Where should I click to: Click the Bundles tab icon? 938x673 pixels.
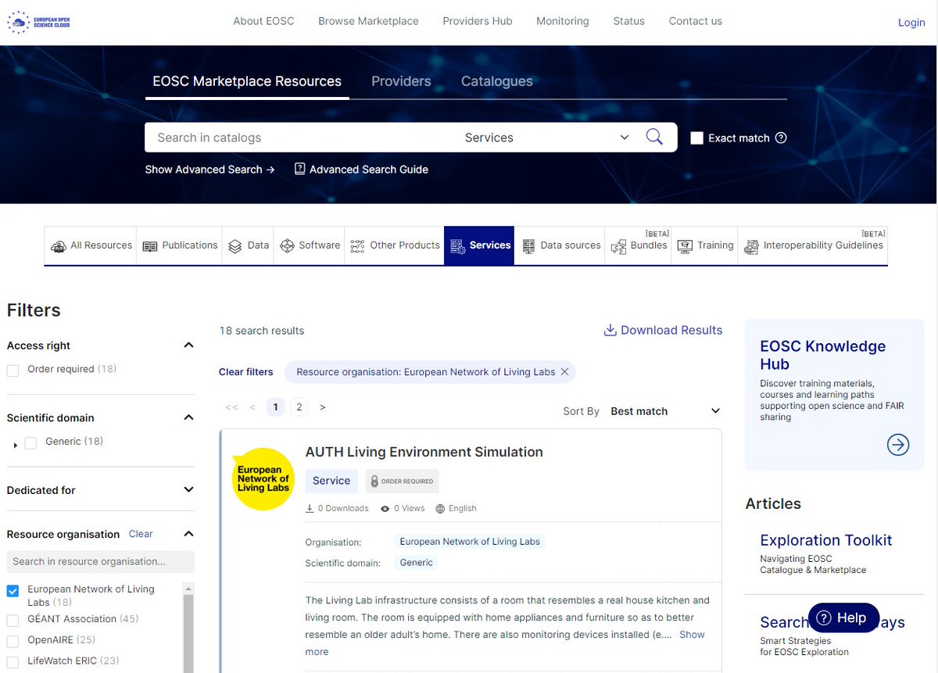coord(618,246)
